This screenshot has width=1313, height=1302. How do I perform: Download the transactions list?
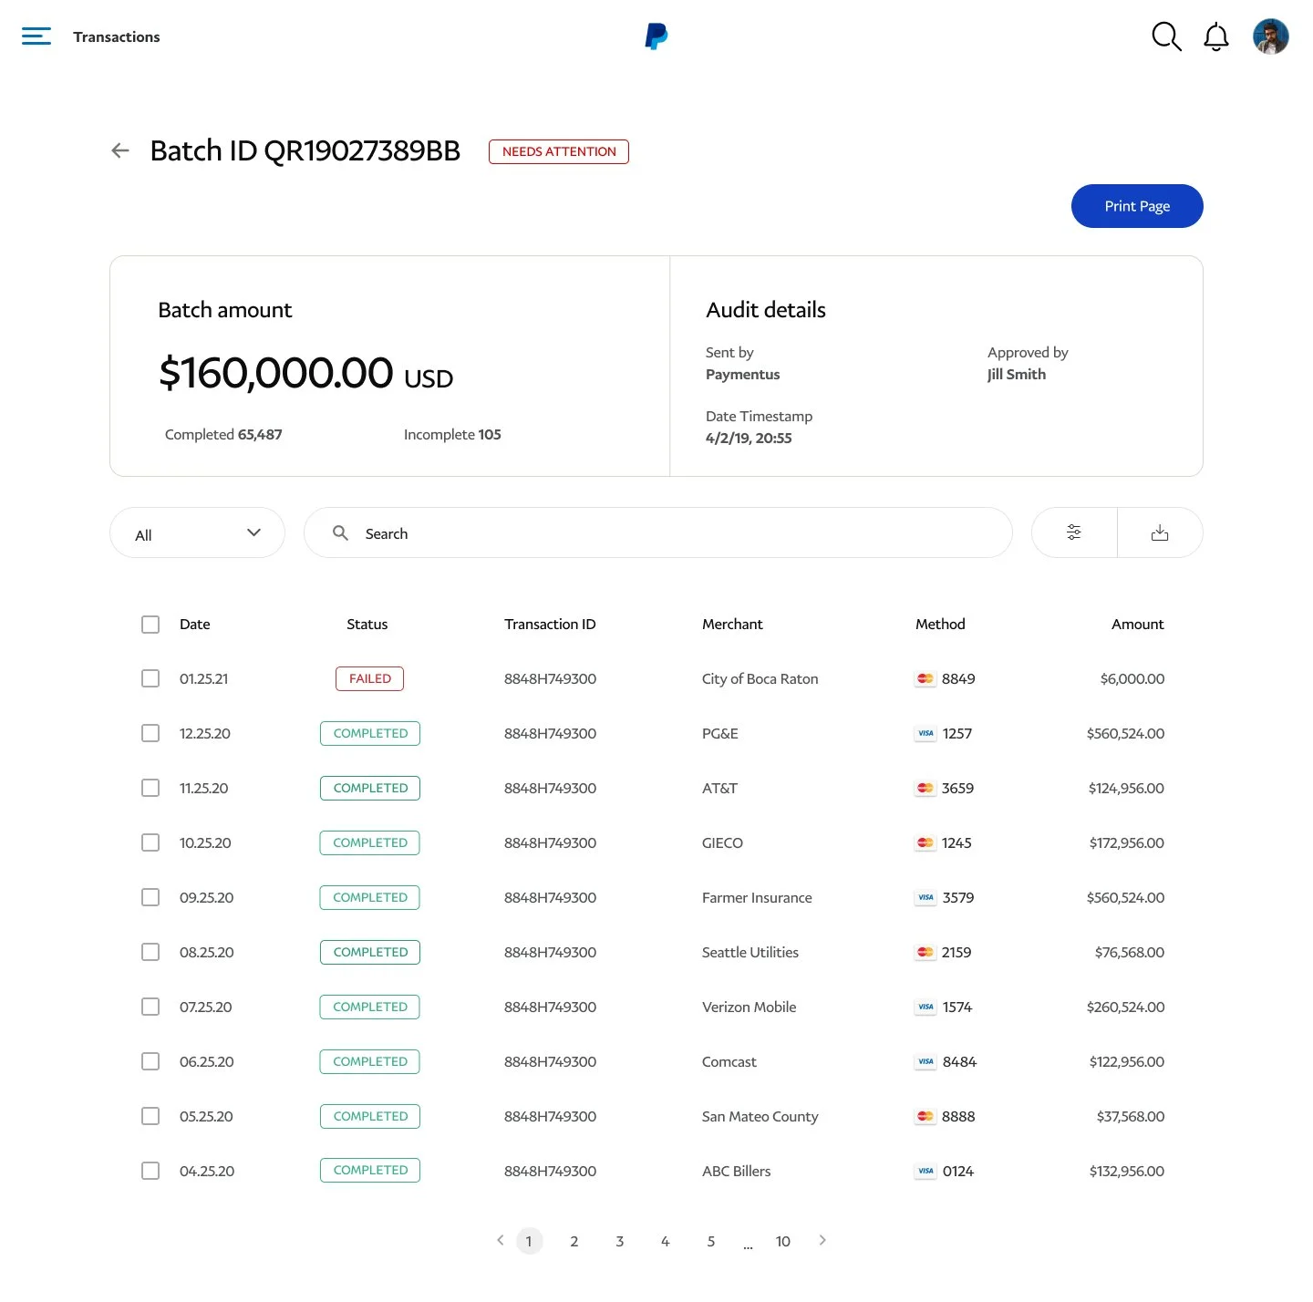[1160, 532]
